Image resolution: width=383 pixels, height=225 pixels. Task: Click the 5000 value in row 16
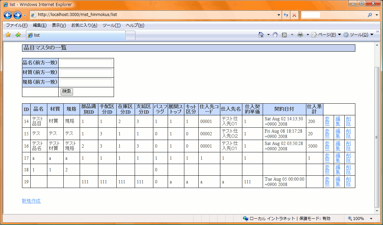coord(313,146)
